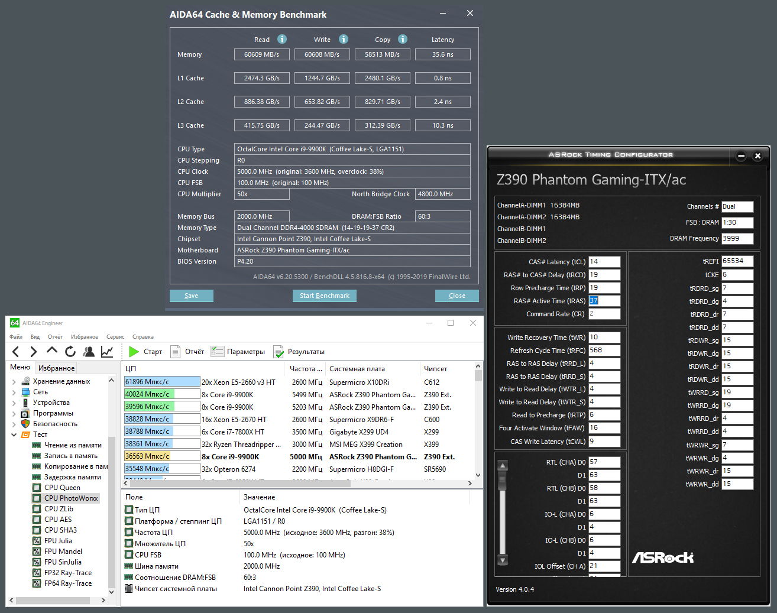Expand the Программы tree node
Image resolution: width=777 pixels, height=613 pixels.
click(14, 414)
